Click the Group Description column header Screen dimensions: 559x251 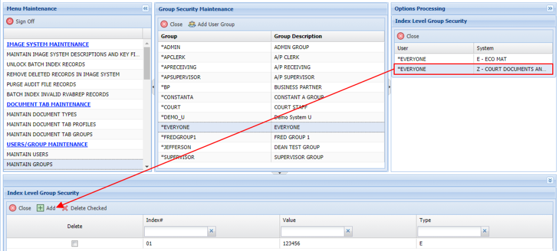coord(328,36)
